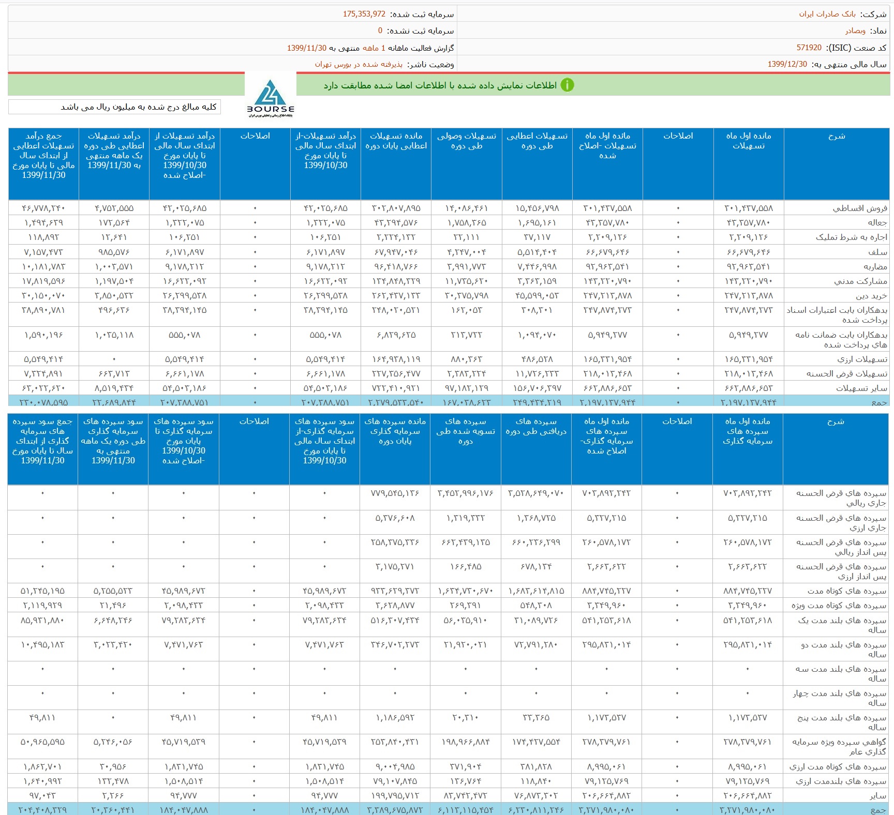Select row label 'تسهيلات قرض الحسنه'

(847, 374)
